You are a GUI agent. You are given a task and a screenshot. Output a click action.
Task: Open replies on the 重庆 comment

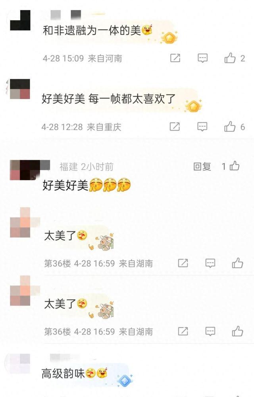click(x=202, y=126)
